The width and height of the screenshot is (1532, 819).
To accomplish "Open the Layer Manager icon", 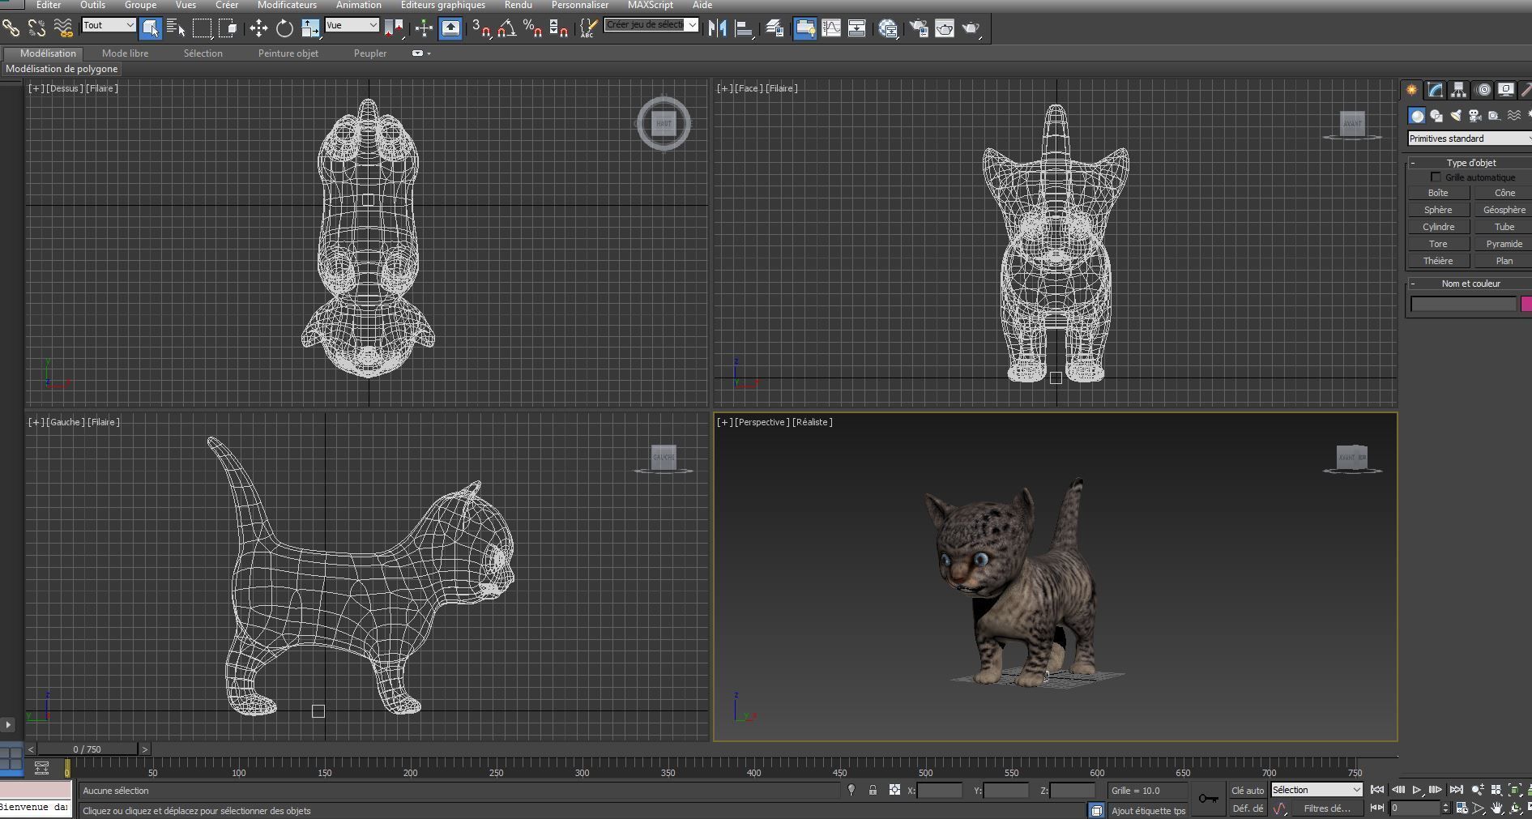I will click(x=775, y=28).
